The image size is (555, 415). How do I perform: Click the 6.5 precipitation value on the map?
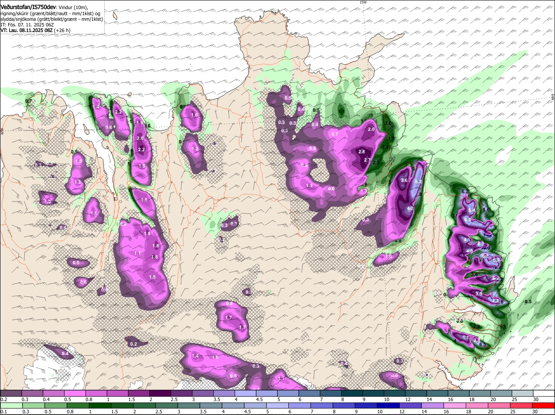(483, 344)
